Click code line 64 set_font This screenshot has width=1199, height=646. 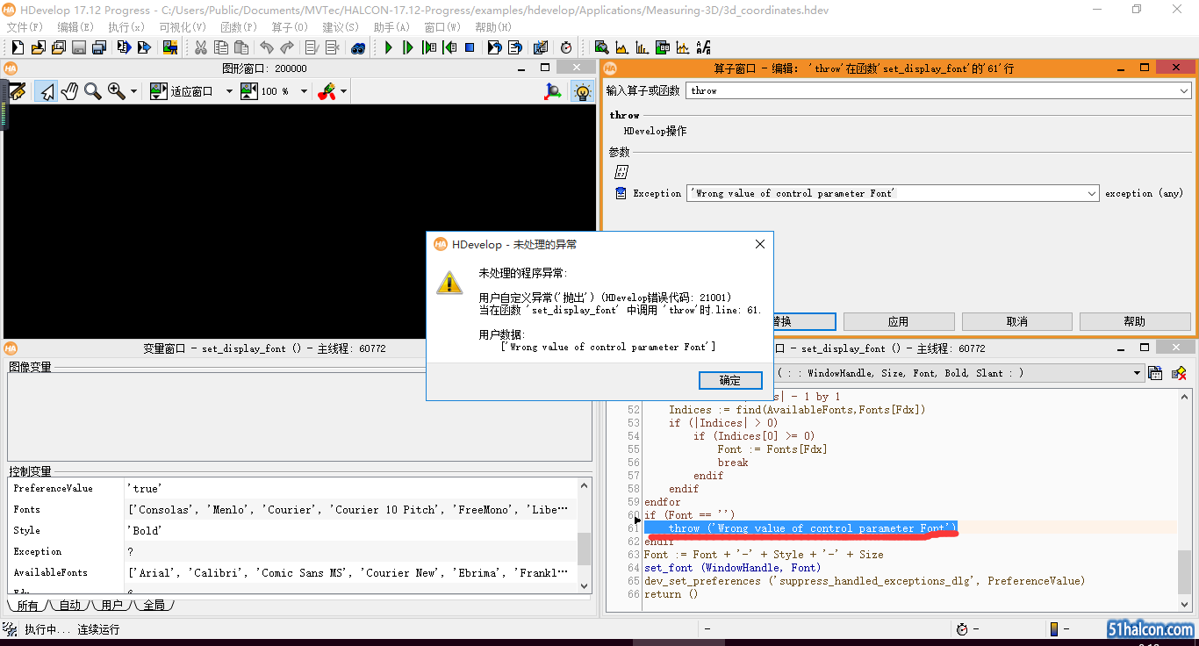click(x=732, y=568)
